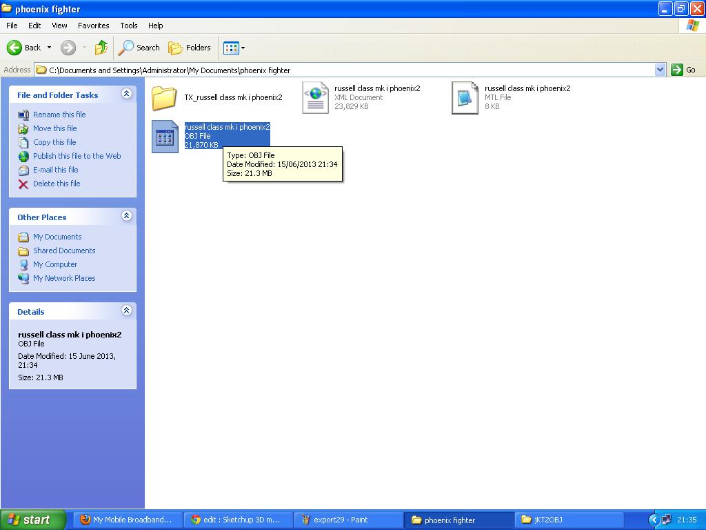
Task: Open the File menu
Action: [x=12, y=26]
